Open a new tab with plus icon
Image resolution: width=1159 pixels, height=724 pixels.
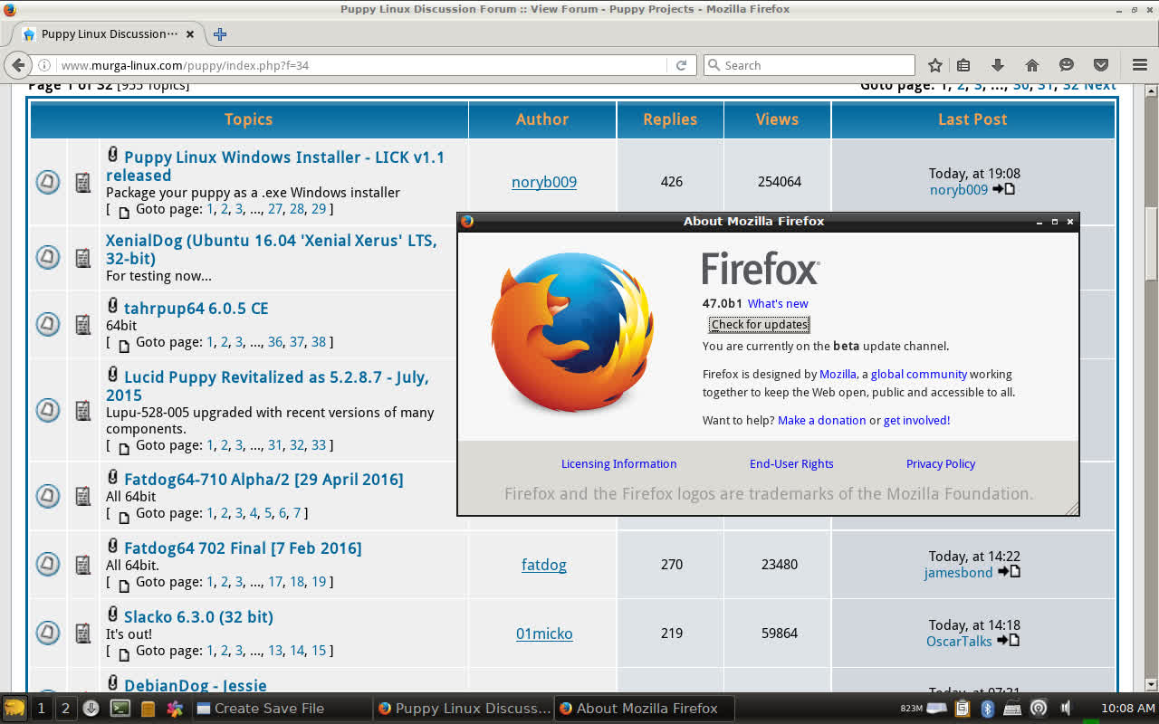click(220, 34)
